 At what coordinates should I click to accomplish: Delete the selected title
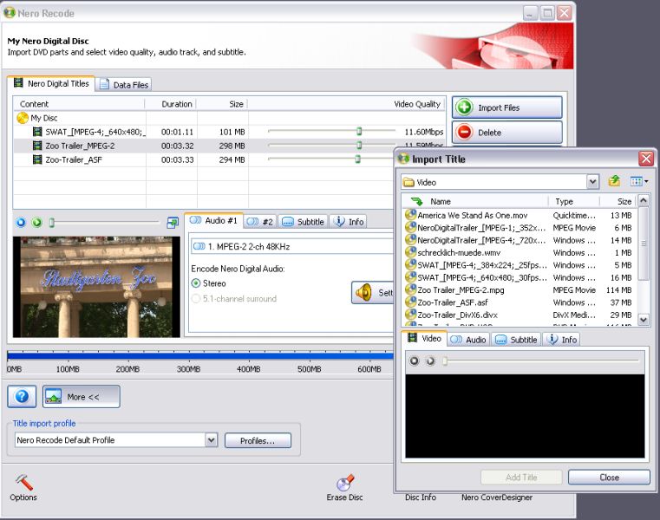[x=506, y=133]
